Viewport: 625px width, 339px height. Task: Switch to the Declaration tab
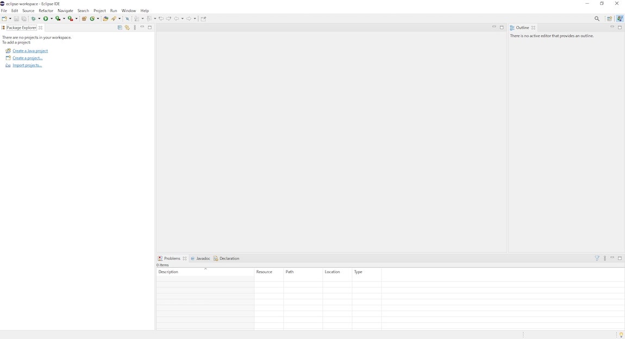point(227,259)
